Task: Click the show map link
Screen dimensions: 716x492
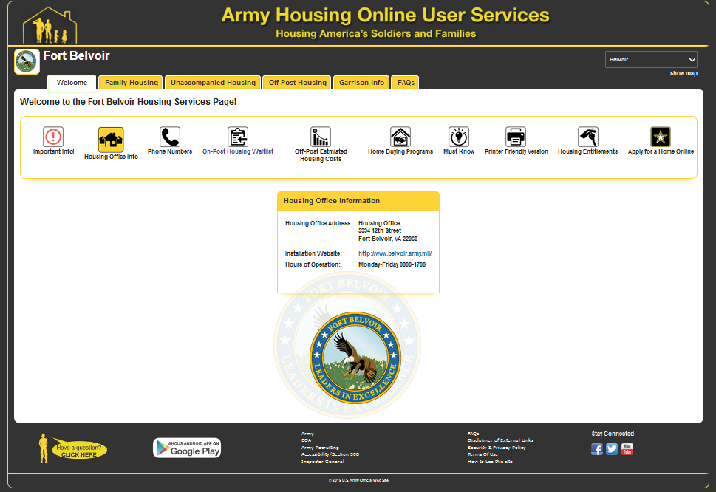Action: (683, 73)
